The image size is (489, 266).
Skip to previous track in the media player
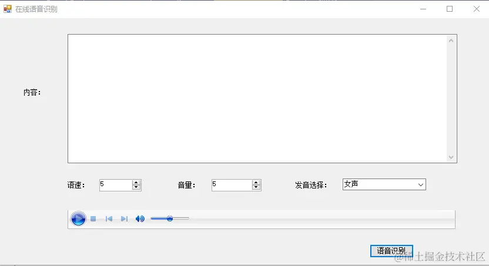point(109,218)
